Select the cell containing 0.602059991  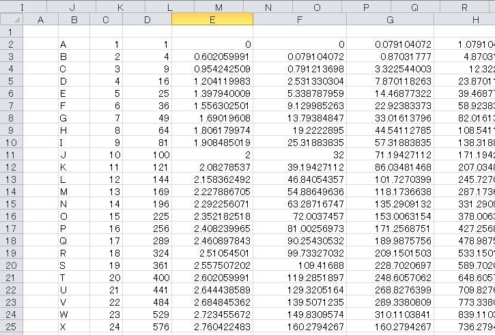click(x=212, y=57)
